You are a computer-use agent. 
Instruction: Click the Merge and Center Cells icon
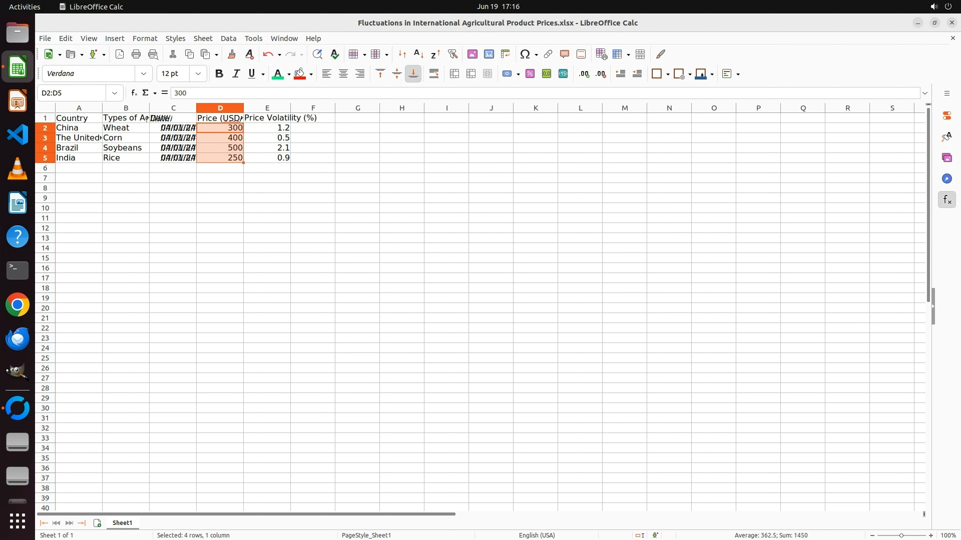[x=454, y=74]
